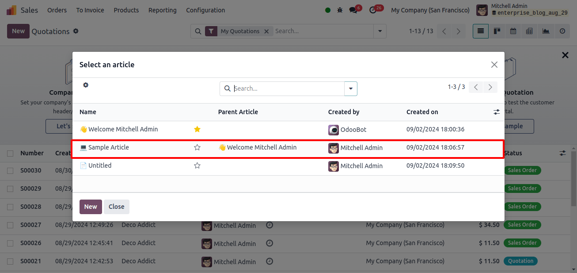Open the discuss messages icon
The width and height of the screenshot is (577, 273).
(x=353, y=10)
